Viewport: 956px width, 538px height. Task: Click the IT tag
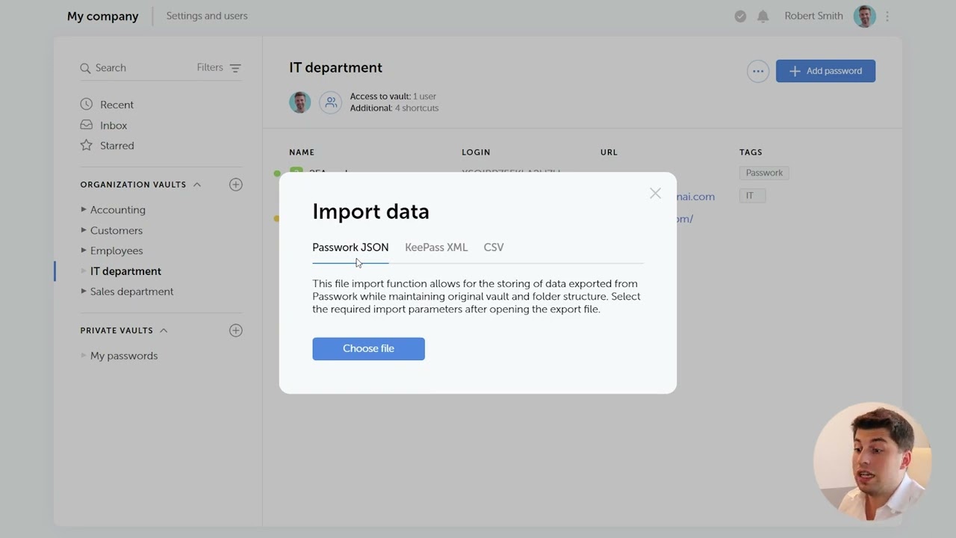pos(752,196)
